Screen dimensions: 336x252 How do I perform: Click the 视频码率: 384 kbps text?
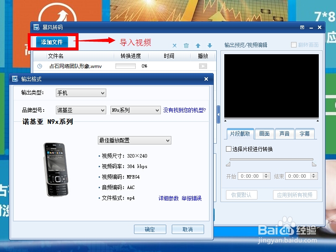pos(124,166)
